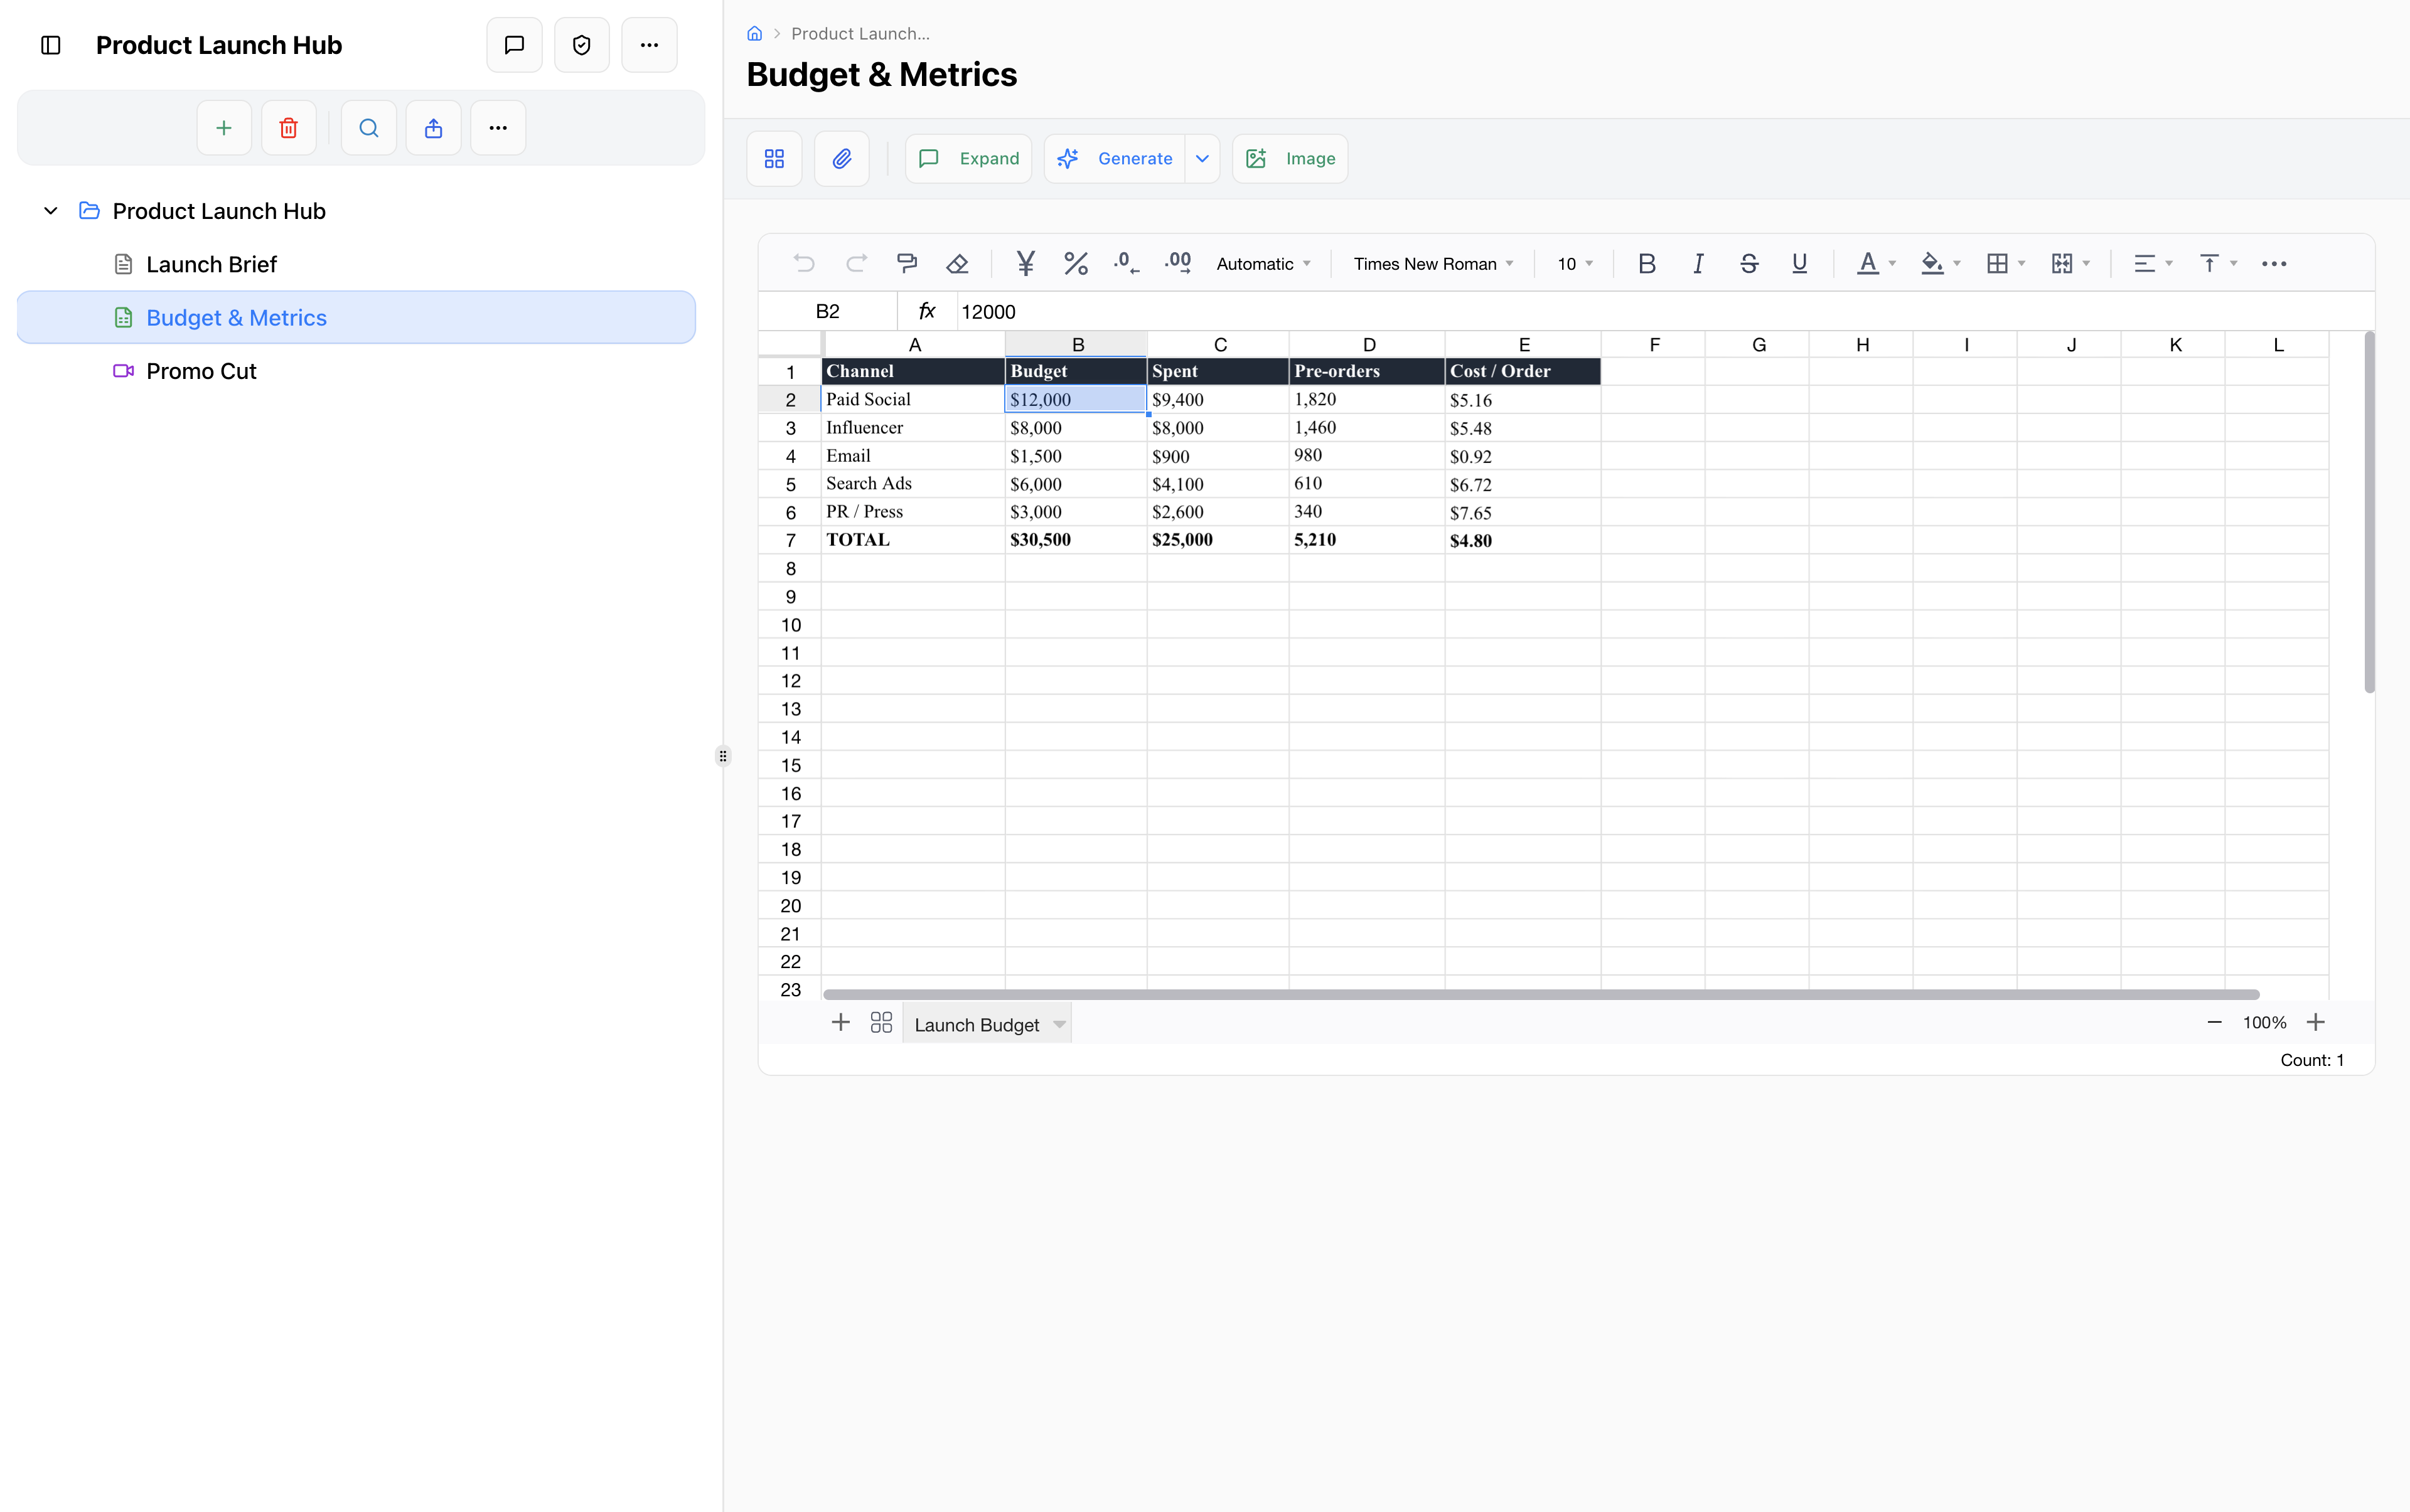Select the Pre-orders header cell
The width and height of the screenshot is (2410, 1512).
click(x=1366, y=372)
